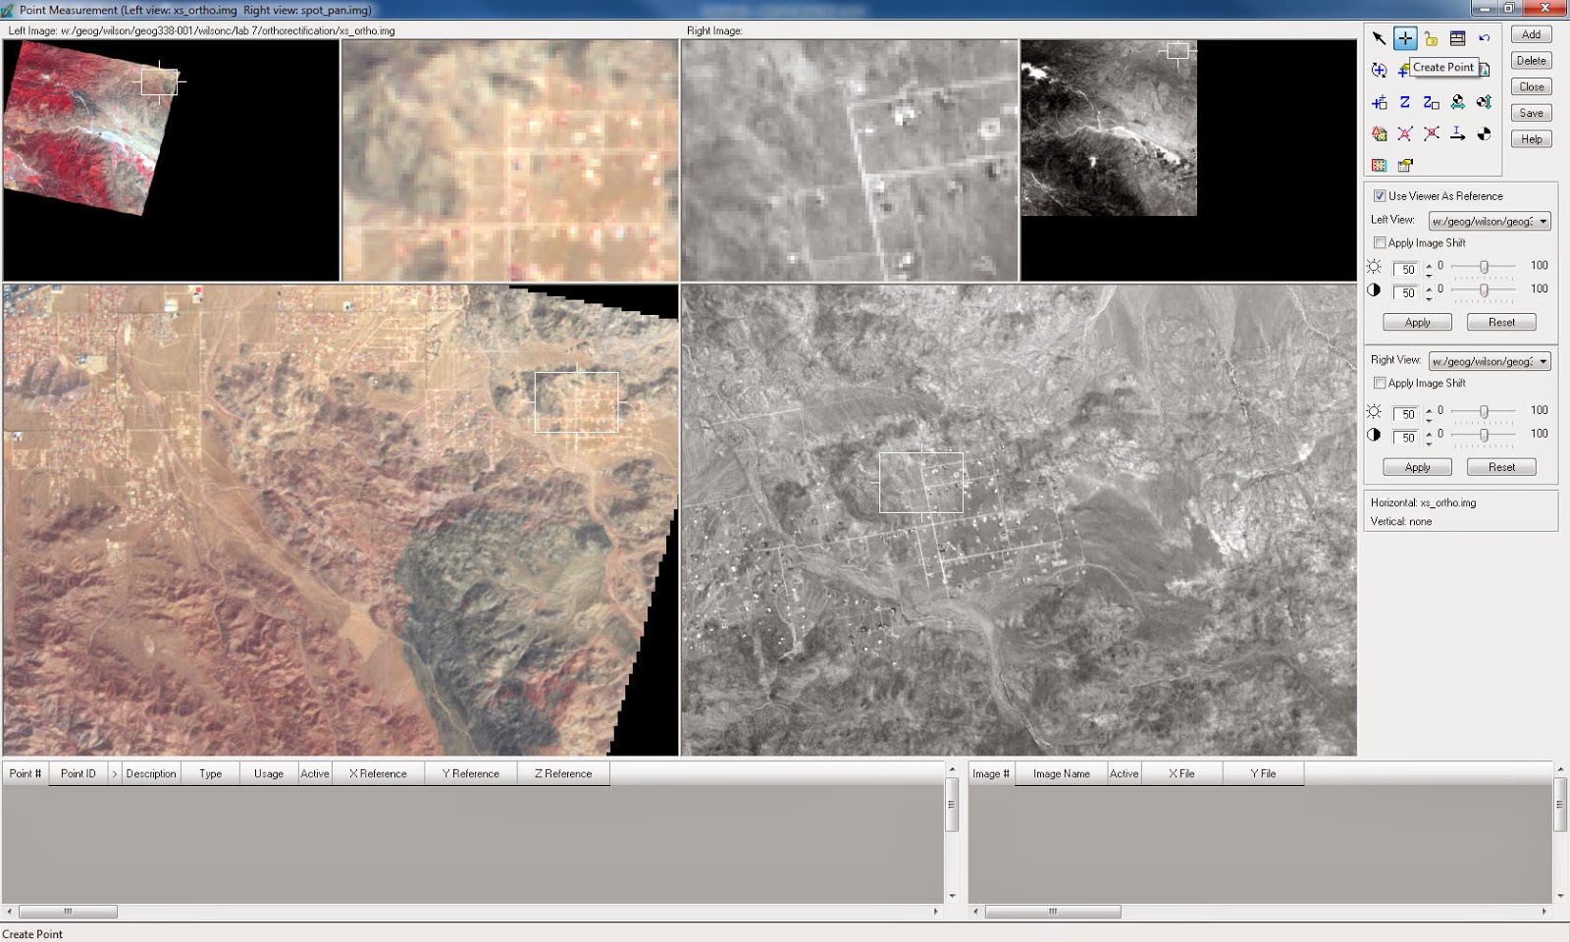Click the Image Name column header
Image resolution: width=1570 pixels, height=942 pixels.
[1061, 773]
